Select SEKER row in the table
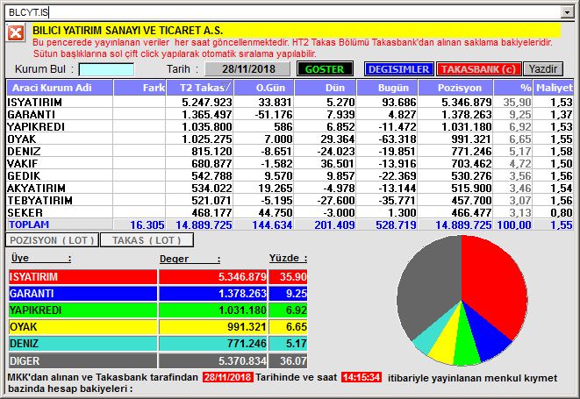The height and width of the screenshot is (399, 580). click(x=290, y=212)
